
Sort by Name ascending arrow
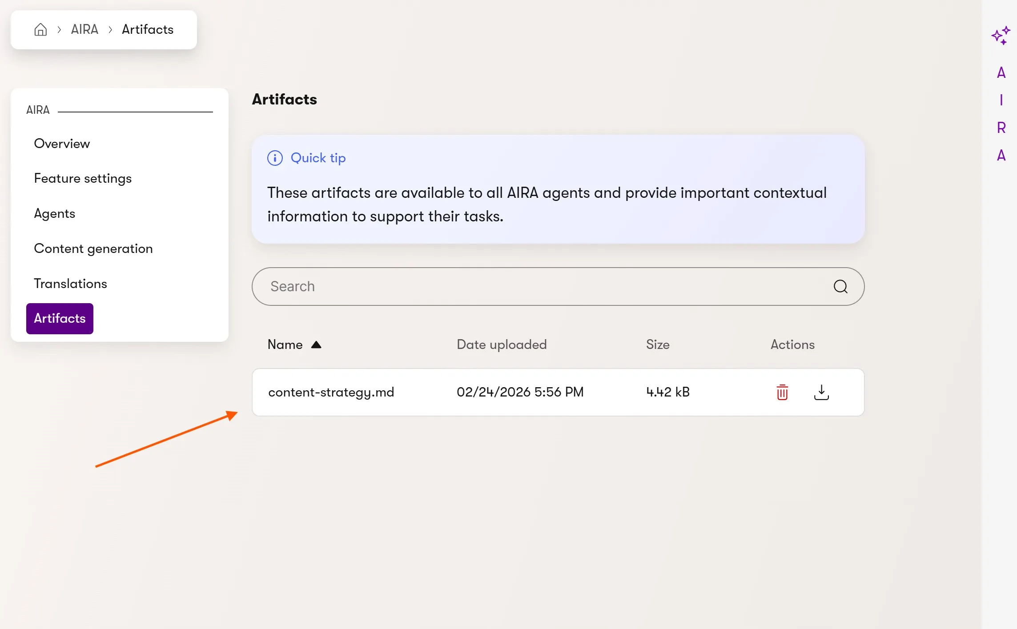[316, 345]
